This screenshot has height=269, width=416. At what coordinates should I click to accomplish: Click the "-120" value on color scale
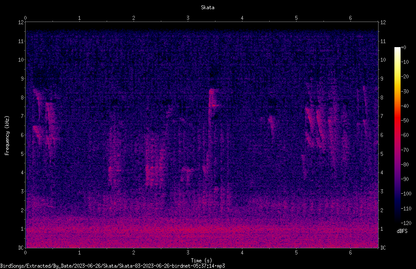pos(406,223)
